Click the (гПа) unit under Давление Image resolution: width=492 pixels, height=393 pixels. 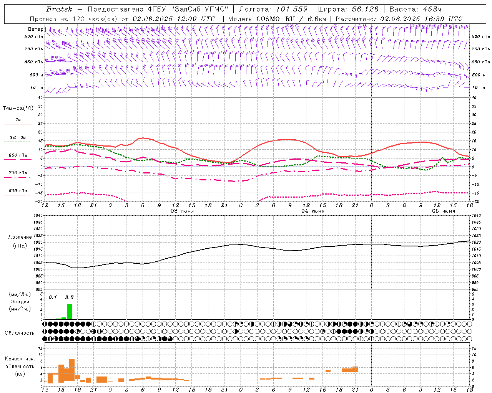[x=20, y=246]
